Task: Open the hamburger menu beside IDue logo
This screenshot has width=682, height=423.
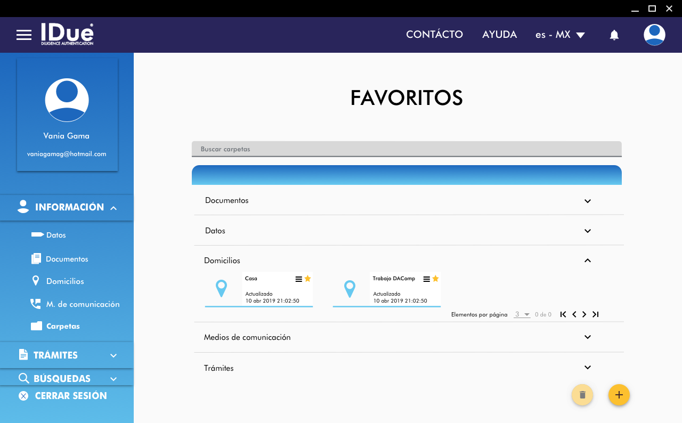Action: [x=24, y=35]
